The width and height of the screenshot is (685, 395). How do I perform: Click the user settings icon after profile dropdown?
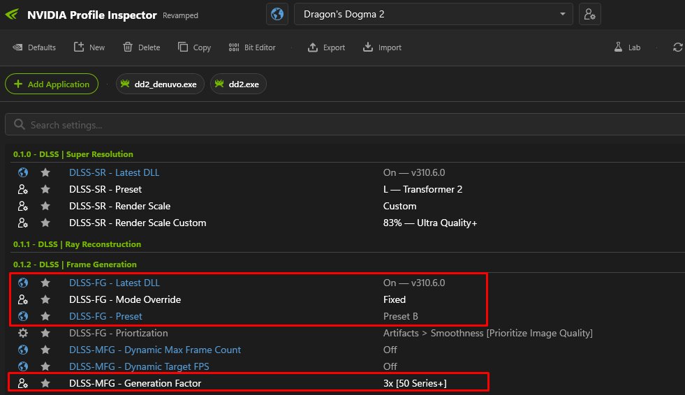click(x=590, y=14)
